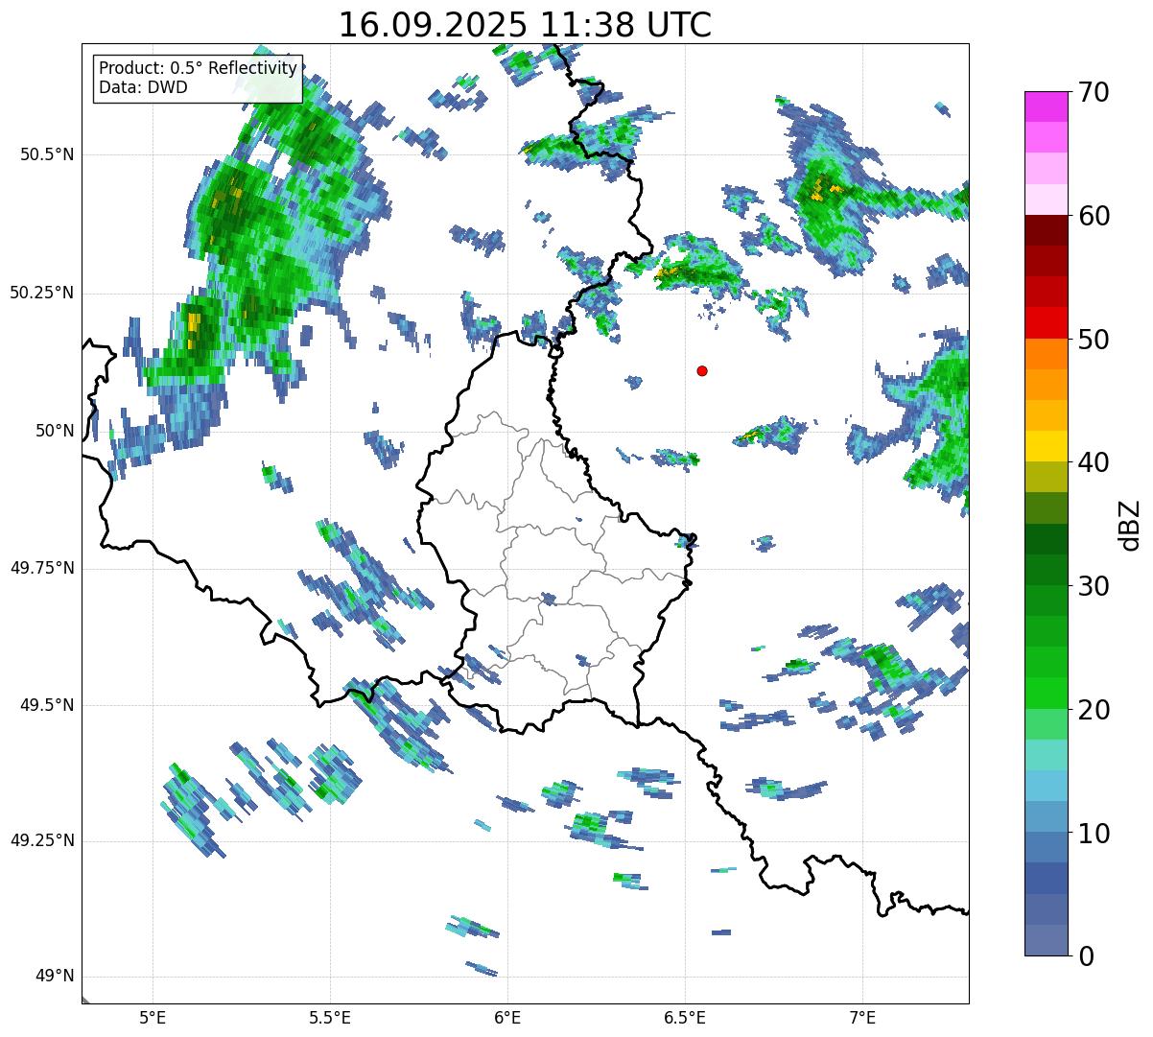This screenshot has height=1037, width=1153.
Task: Click the light blue swatch between 10 and 20
Action: [1046, 786]
